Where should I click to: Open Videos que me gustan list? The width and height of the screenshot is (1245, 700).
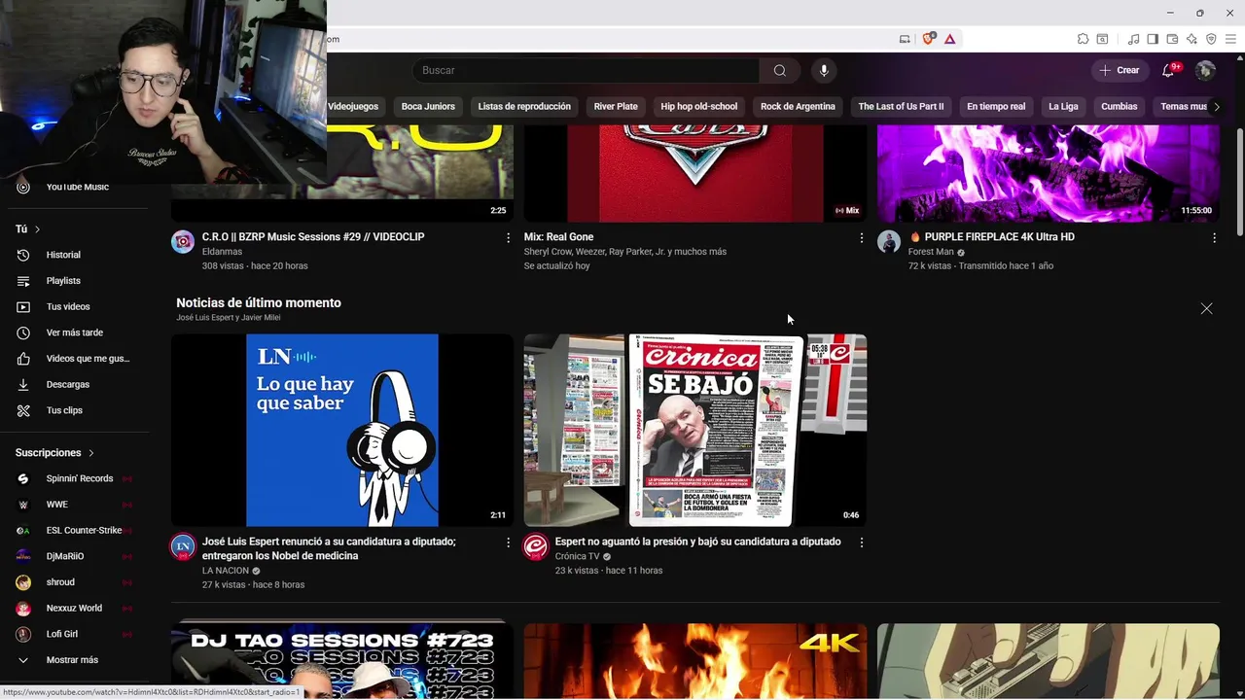pos(75,359)
